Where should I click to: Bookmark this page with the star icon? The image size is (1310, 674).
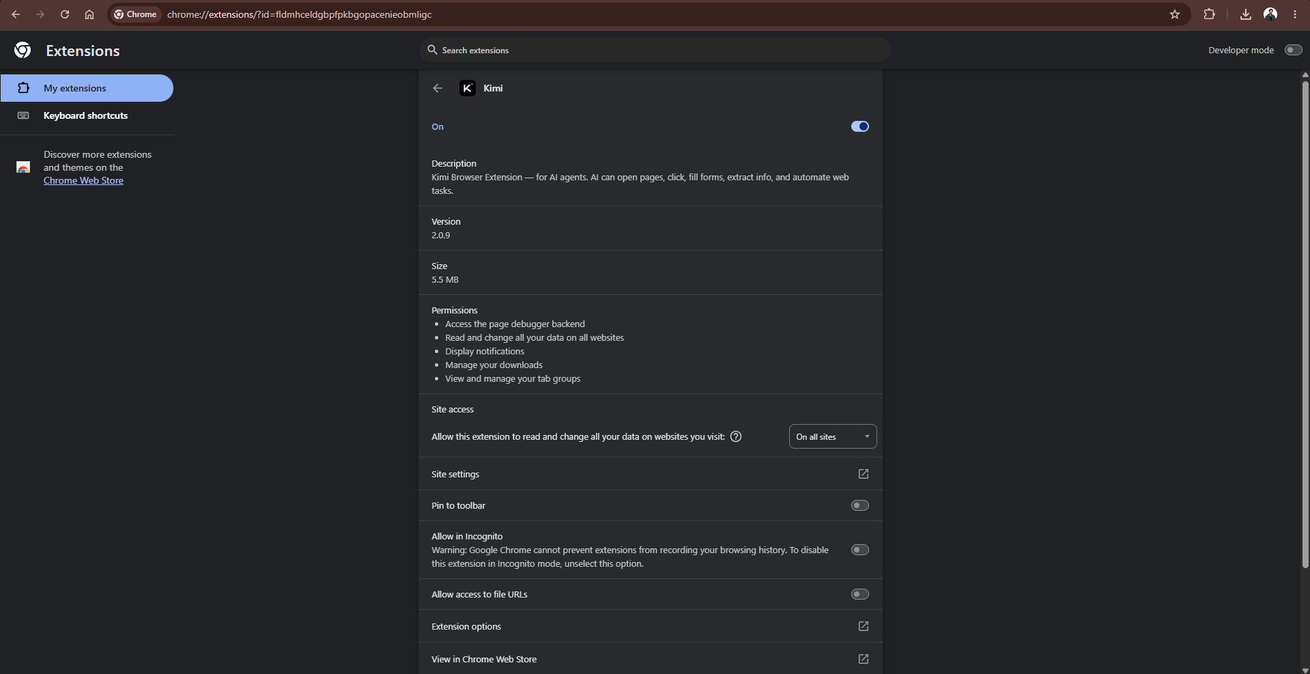pyautogui.click(x=1175, y=14)
